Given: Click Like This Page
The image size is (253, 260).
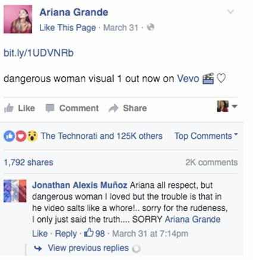Looking at the screenshot, I should click(x=68, y=27).
